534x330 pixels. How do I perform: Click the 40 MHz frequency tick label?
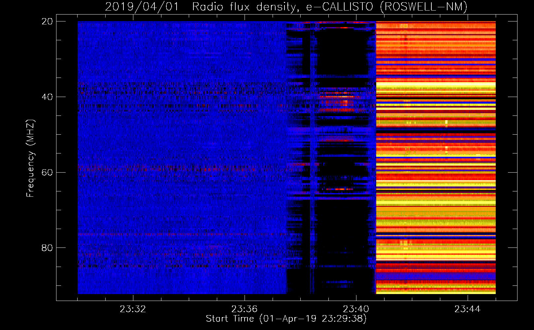[x=47, y=97]
